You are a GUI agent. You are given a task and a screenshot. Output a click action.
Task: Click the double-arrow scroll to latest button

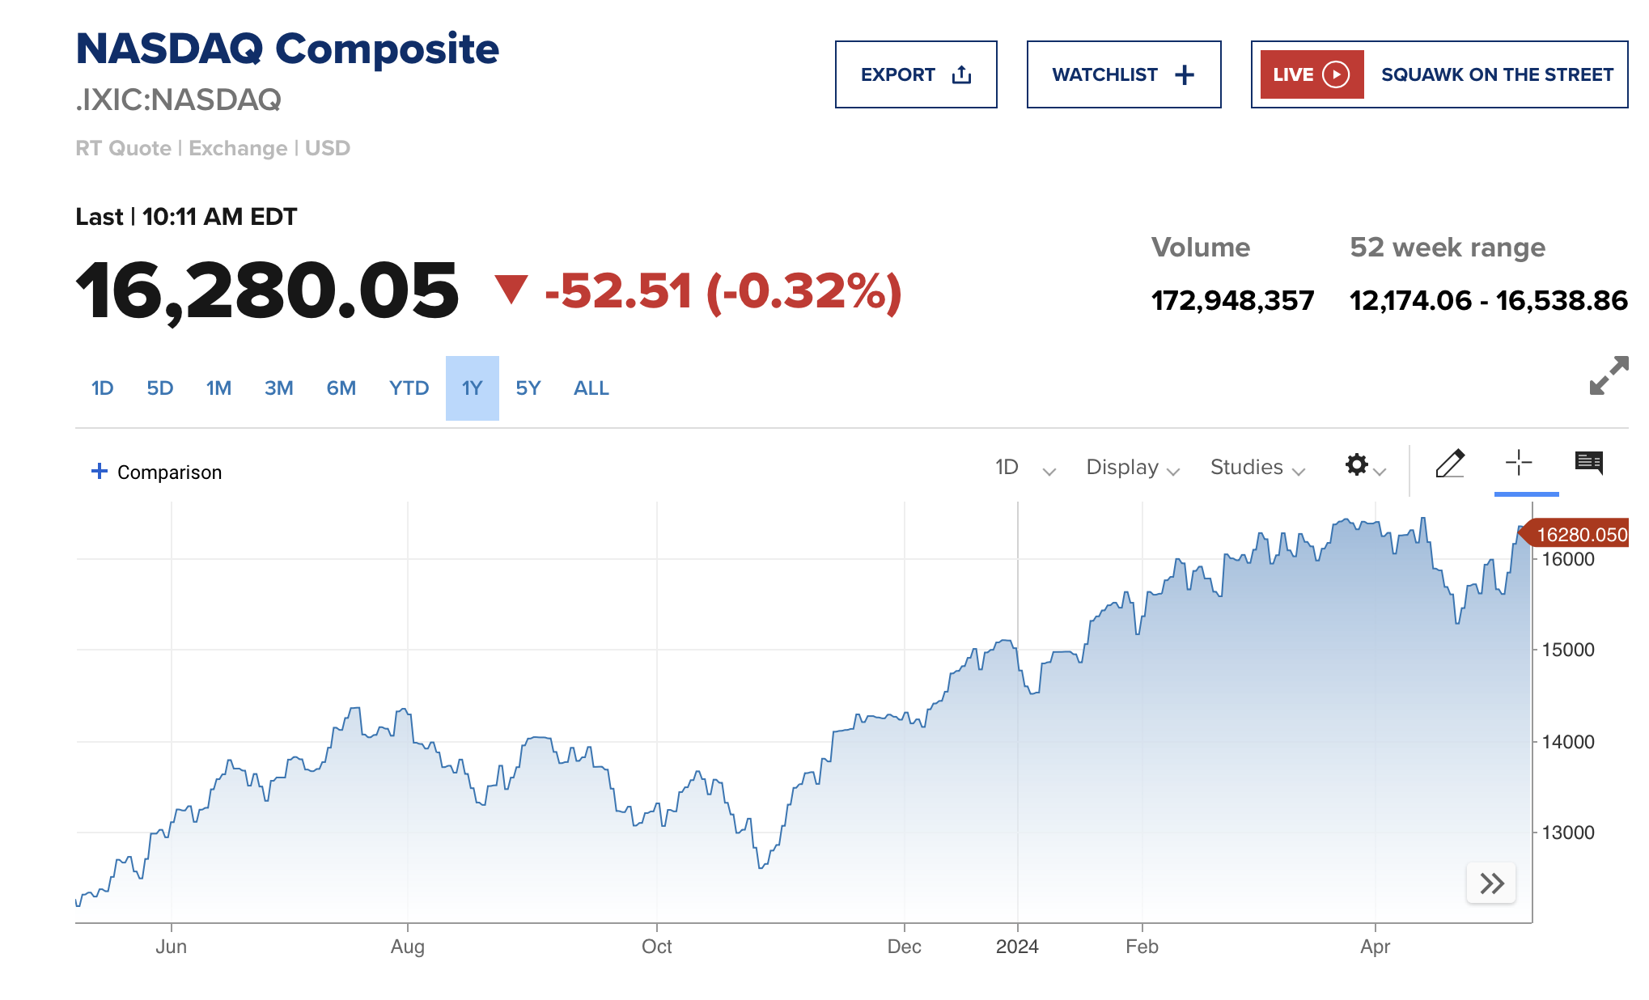(1491, 883)
